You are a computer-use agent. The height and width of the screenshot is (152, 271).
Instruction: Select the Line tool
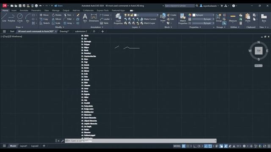coord(4,18)
